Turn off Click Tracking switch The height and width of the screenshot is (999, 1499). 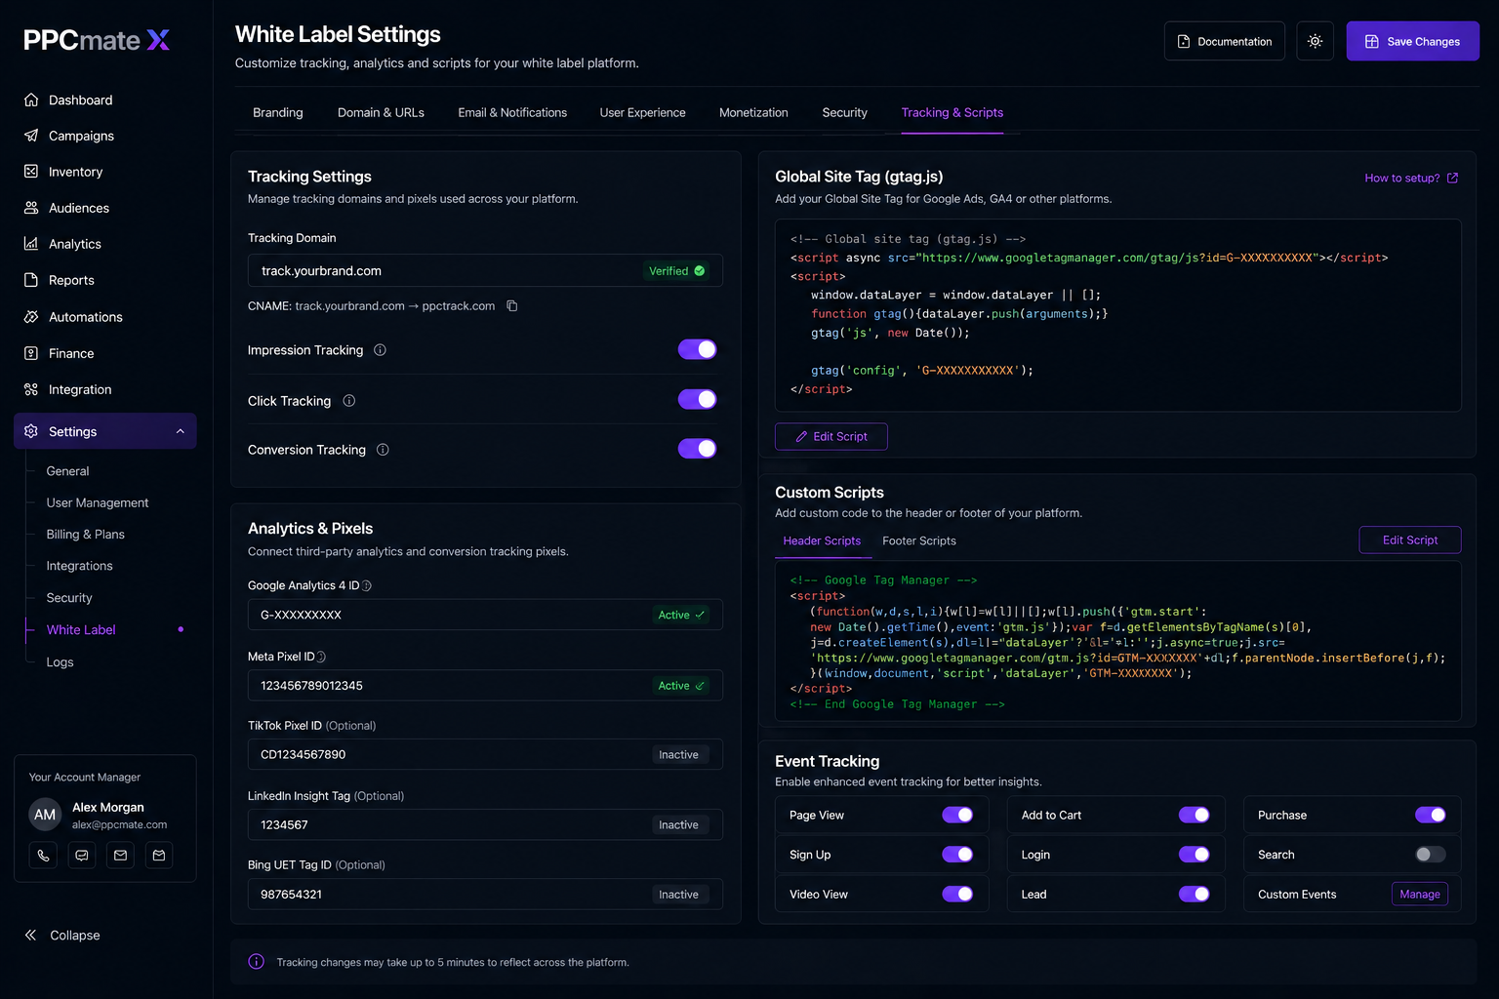pyautogui.click(x=698, y=399)
